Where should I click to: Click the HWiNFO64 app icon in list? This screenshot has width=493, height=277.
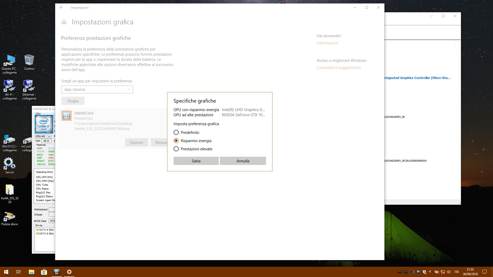click(67, 116)
